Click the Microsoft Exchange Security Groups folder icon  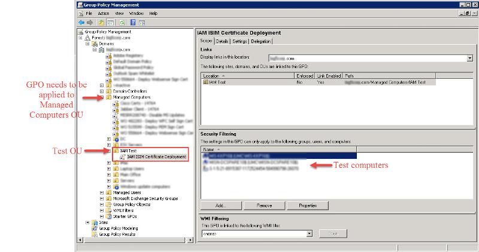(x=109, y=199)
